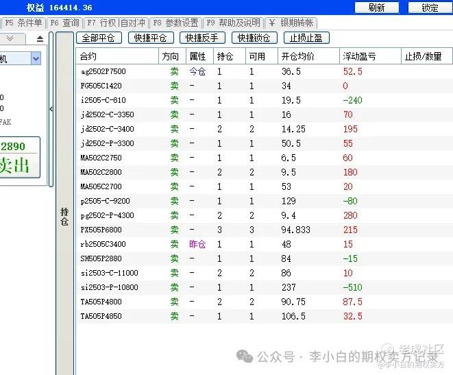
Task: Click the 止损止盈 button
Action: 306,38
